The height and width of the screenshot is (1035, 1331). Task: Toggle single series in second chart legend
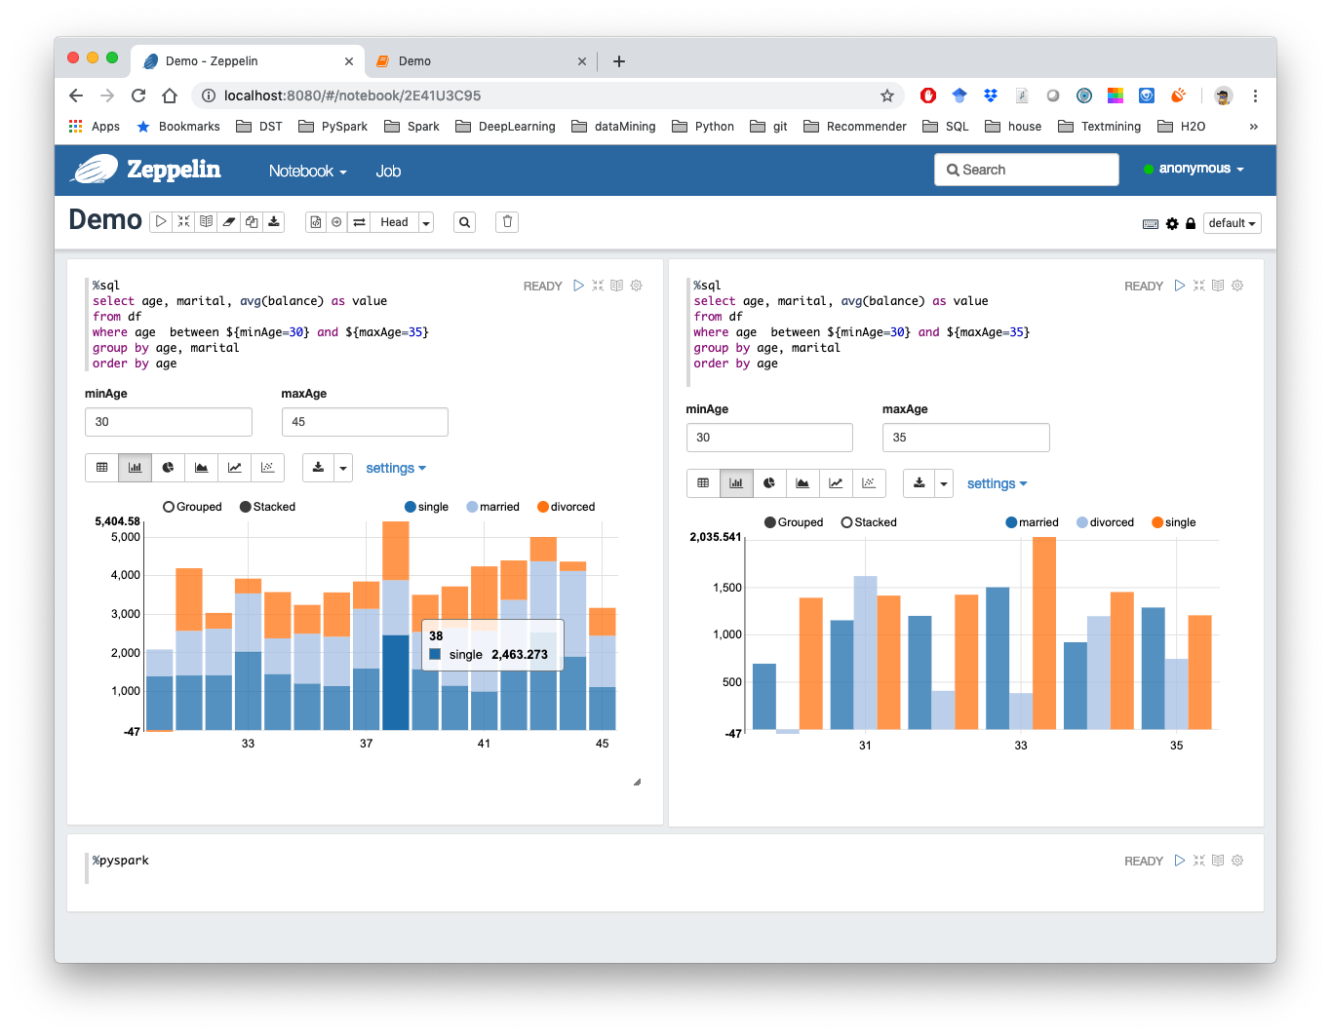tap(1174, 522)
